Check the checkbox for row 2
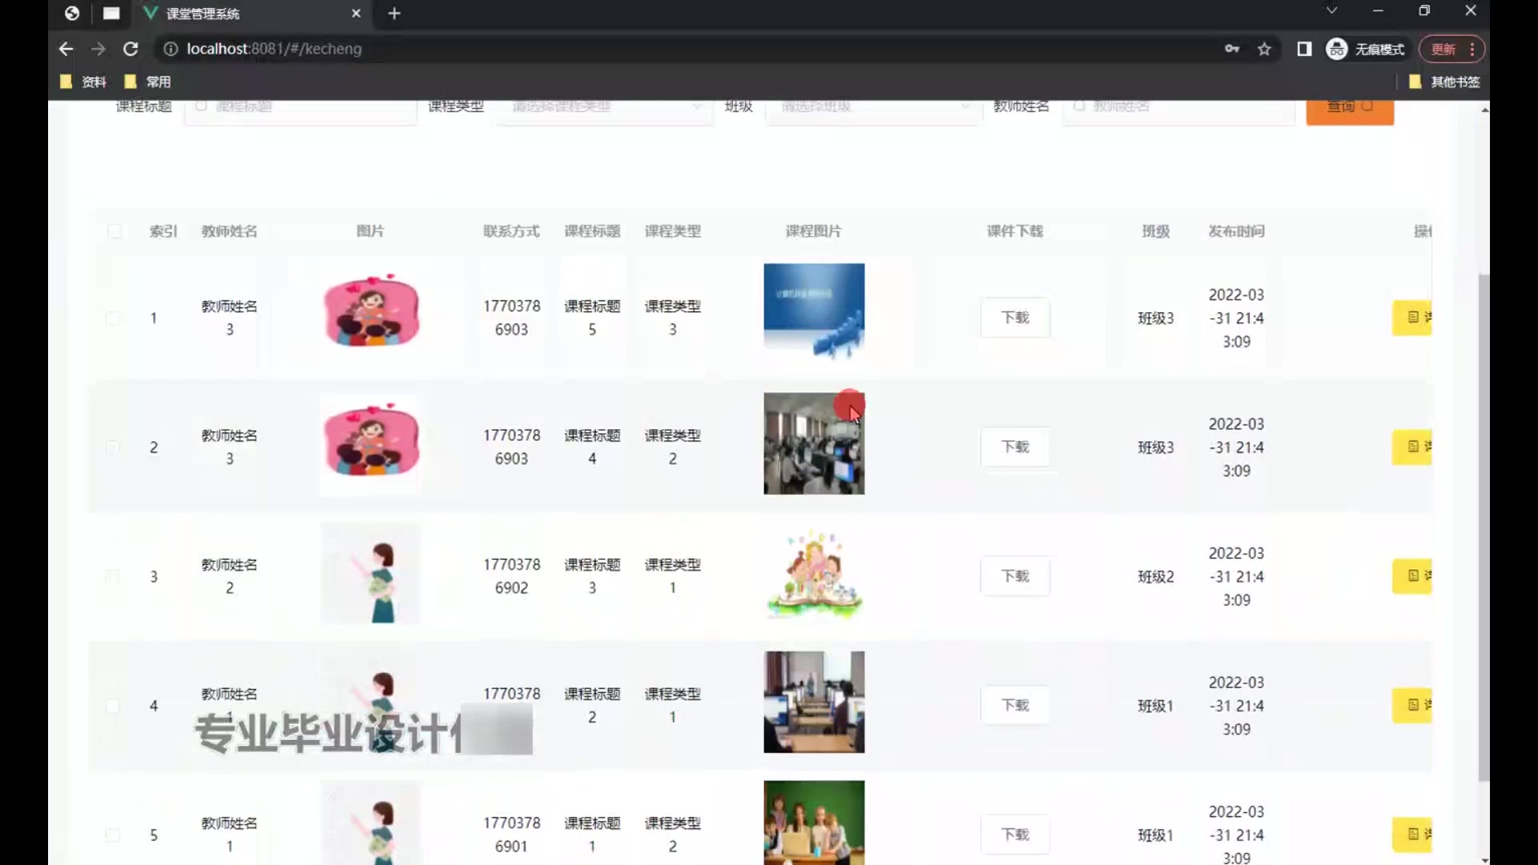Viewport: 1538px width, 865px height. coord(113,448)
